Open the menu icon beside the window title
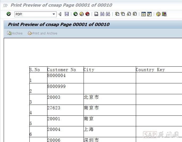Image resolution: width=182 pixels, height=142 pixels. [x=6, y=5]
